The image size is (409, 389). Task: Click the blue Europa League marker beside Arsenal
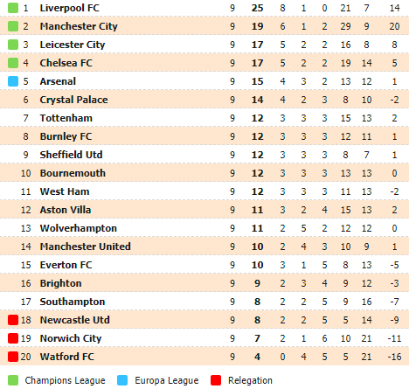coord(13,81)
